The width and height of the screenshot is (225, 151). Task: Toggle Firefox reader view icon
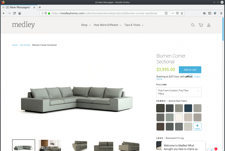(166, 13)
